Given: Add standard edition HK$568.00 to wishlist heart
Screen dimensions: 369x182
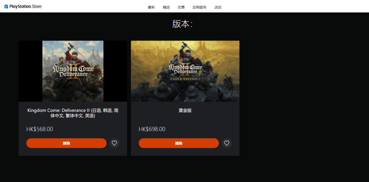Looking at the screenshot, I should [x=114, y=143].
